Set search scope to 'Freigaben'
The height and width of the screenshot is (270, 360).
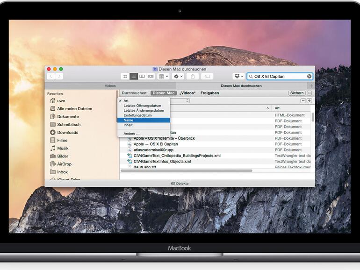pyautogui.click(x=209, y=93)
